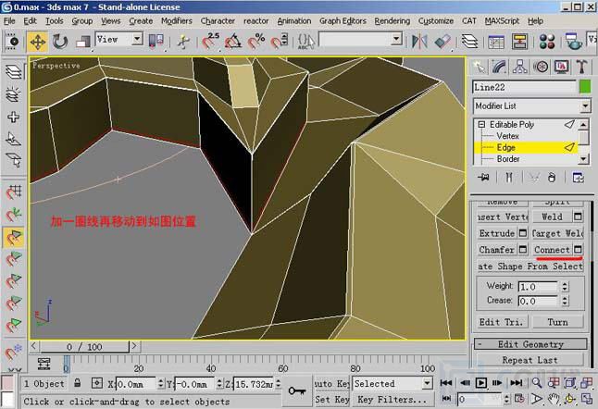Open the Curve Editor icon
The image size is (598, 409).
pos(496,42)
